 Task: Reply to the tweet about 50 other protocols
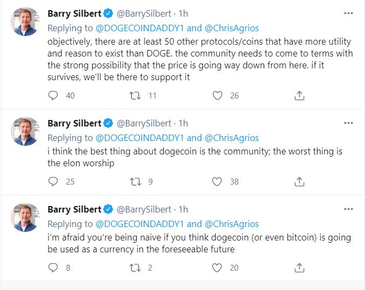53,96
